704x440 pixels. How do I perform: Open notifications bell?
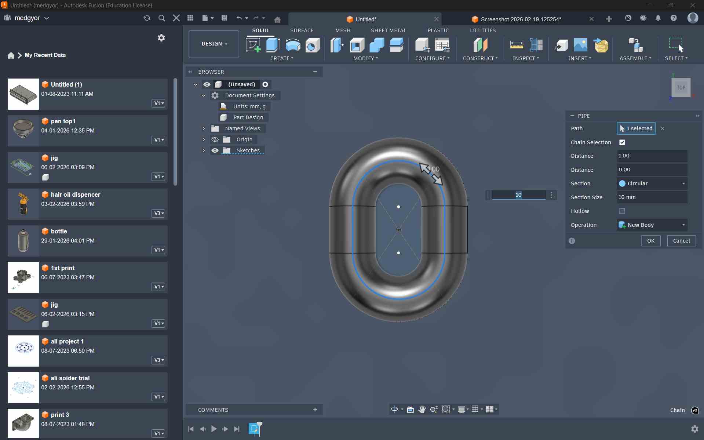658,18
